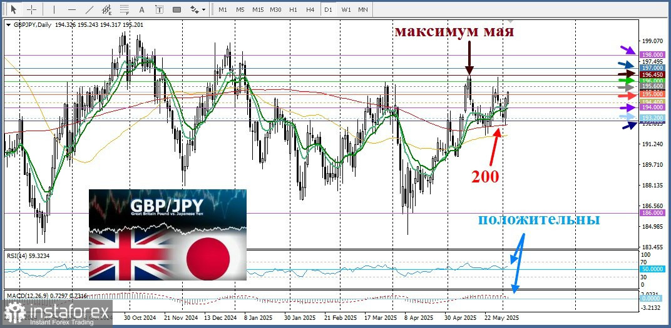
Task: Expand the arrows tool dropdown arrow
Action: tap(203, 9)
